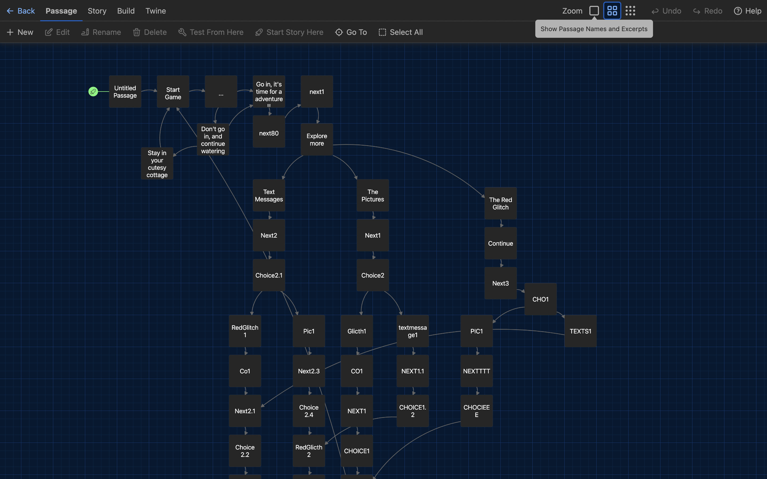
Task: Select the largest zoom level icon
Action: click(594, 11)
